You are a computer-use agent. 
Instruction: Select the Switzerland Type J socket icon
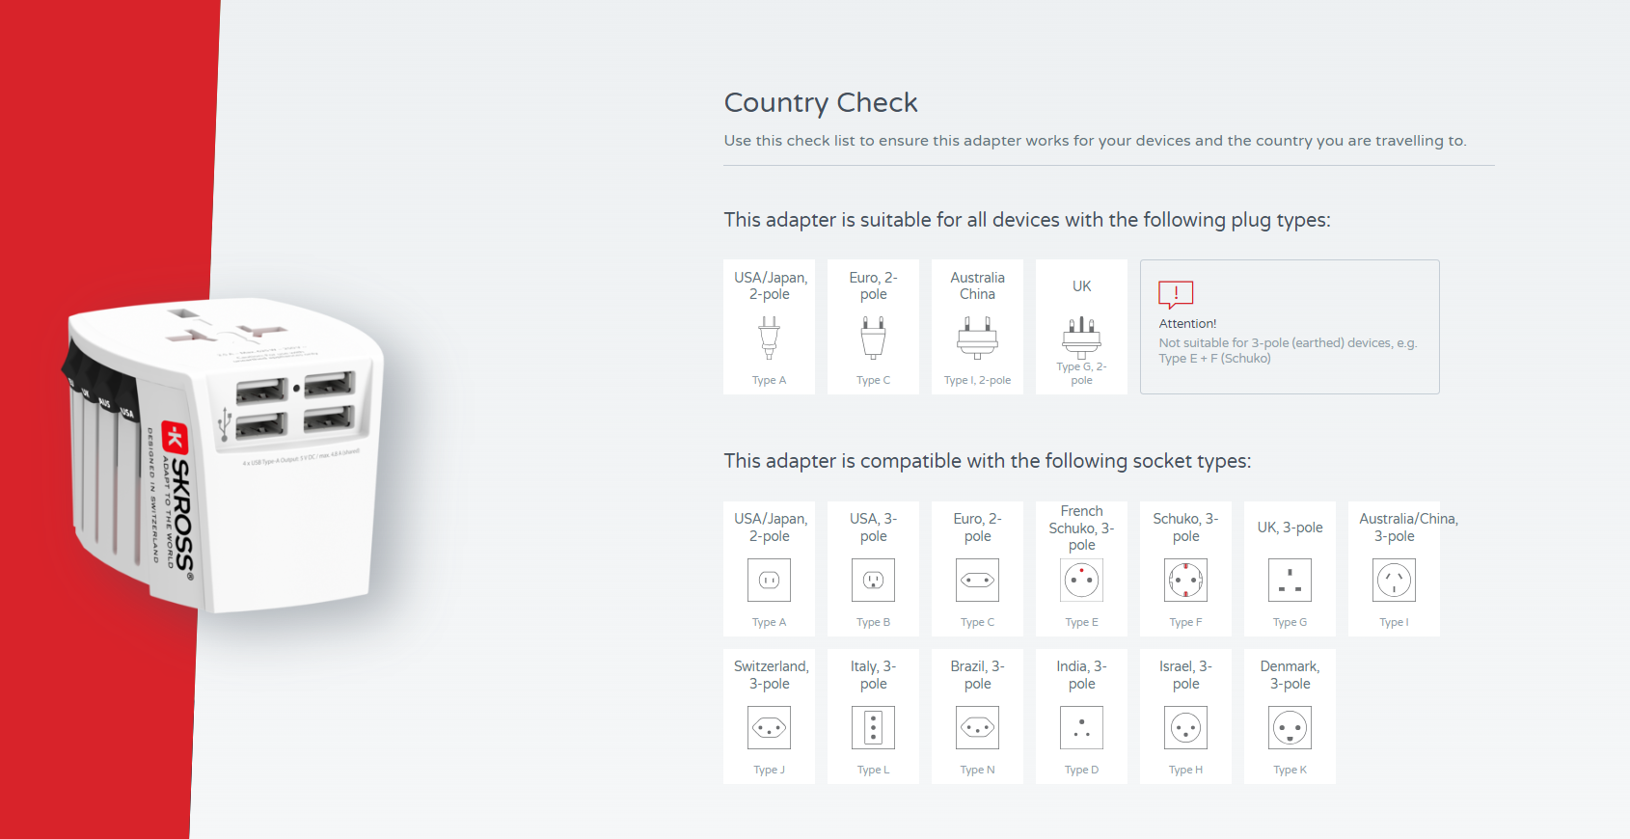769,728
